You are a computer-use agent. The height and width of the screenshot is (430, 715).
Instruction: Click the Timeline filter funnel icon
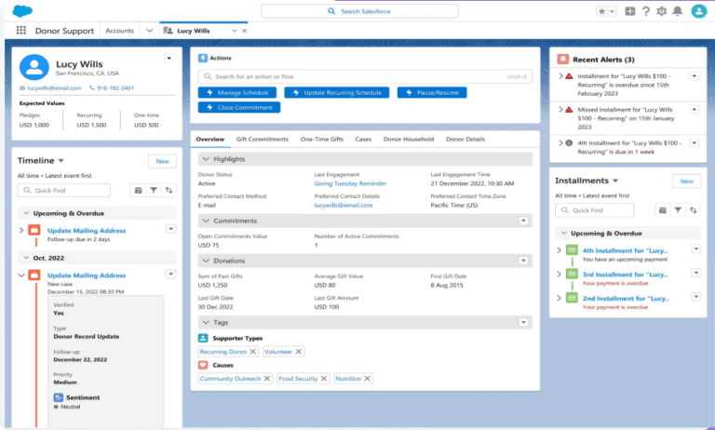[x=154, y=190]
